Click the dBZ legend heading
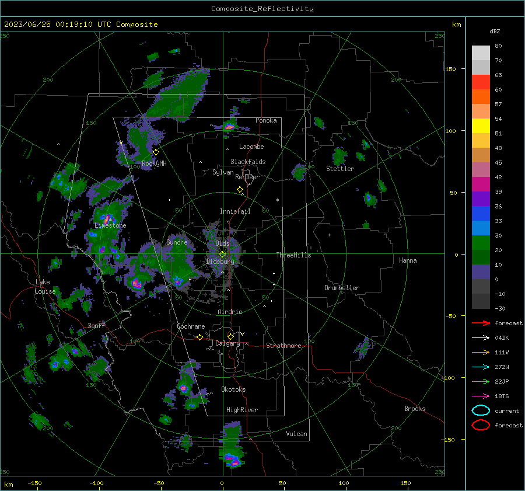 click(495, 31)
